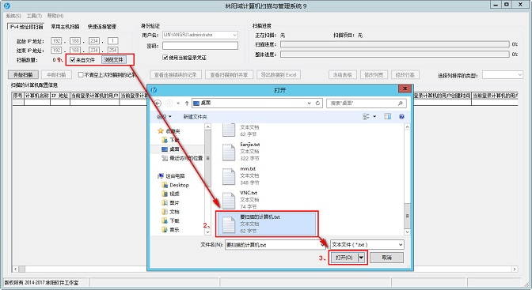532x290 pixels.
Task: Select the VNC.txt file icon
Action: 229,200
